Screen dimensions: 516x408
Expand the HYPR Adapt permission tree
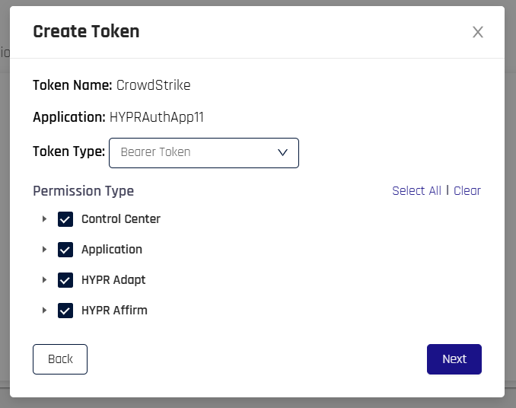(x=44, y=280)
